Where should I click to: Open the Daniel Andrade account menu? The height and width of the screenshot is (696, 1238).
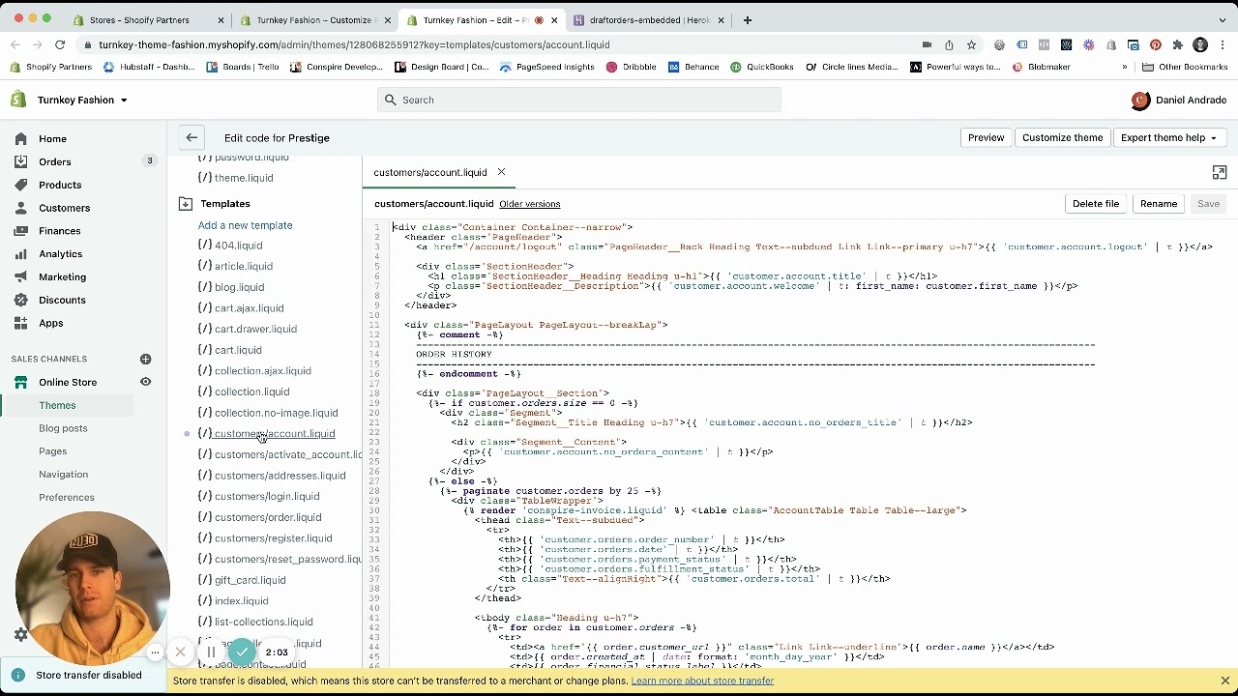(x=1178, y=100)
